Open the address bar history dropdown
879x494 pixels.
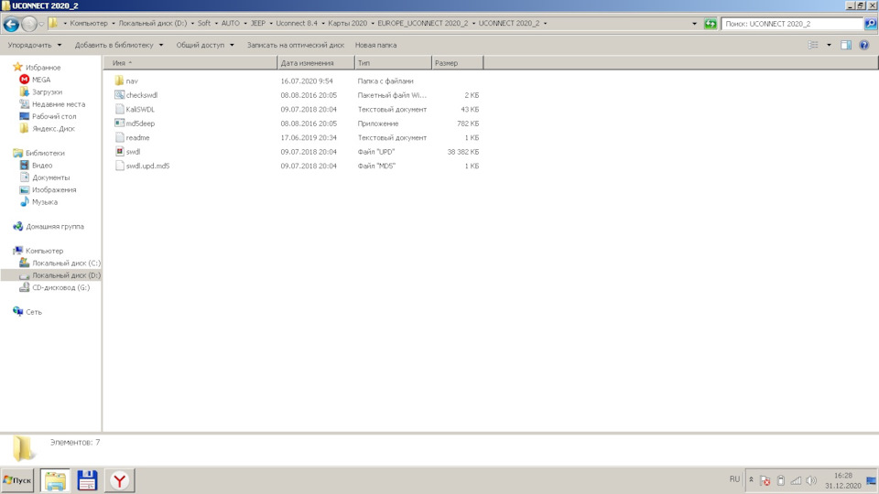[x=694, y=24]
